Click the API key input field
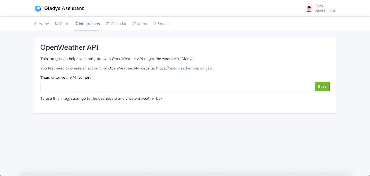The height and width of the screenshot is (176, 370). click(177, 86)
